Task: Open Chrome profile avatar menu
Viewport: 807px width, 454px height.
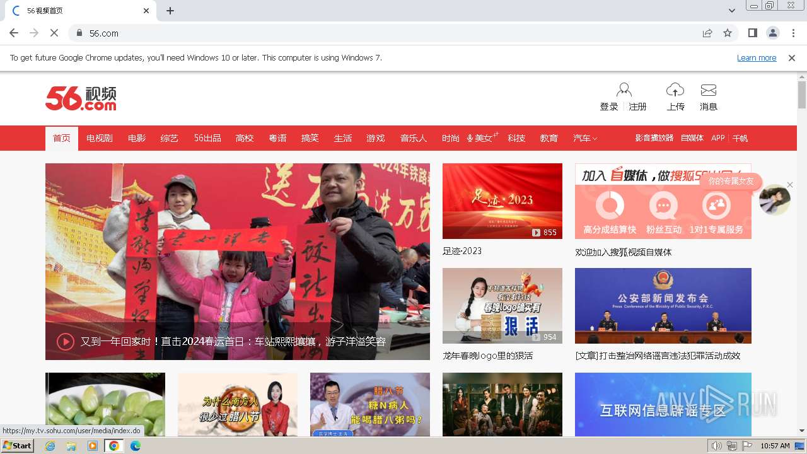Action: point(772,33)
